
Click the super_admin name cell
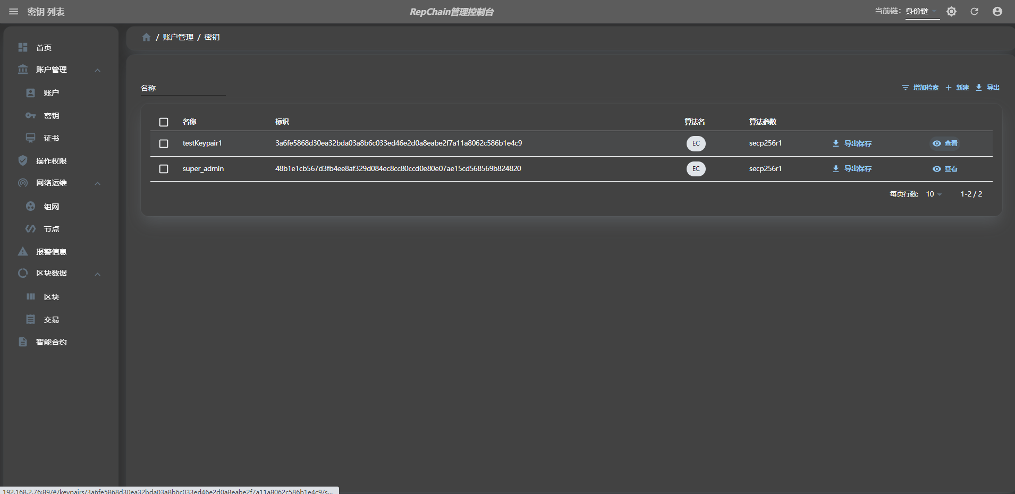[x=203, y=169]
